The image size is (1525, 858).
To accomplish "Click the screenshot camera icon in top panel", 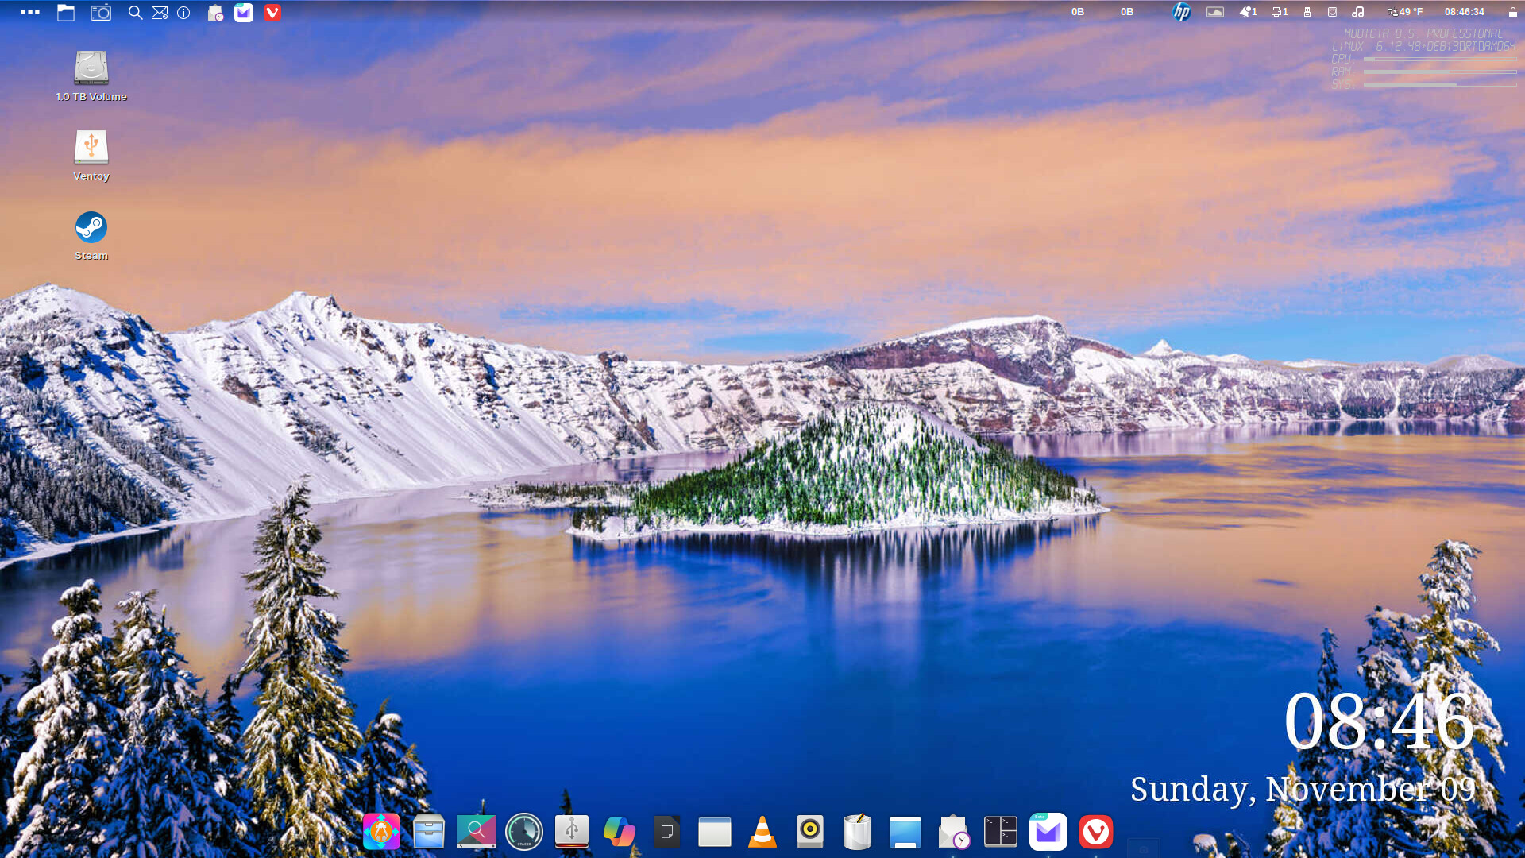I will [101, 13].
